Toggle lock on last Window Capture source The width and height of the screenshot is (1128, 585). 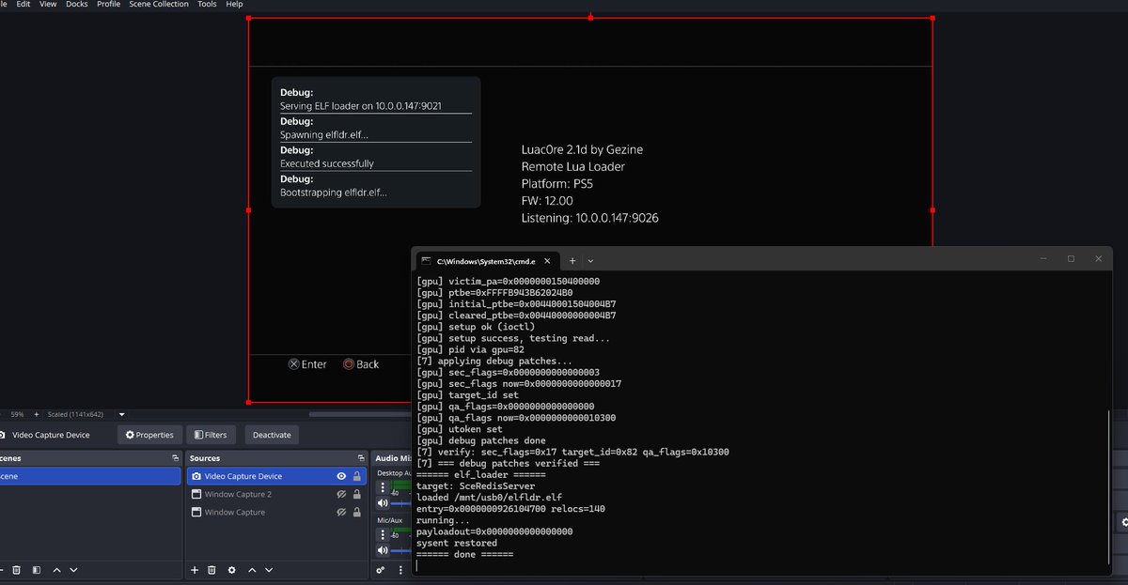point(357,512)
